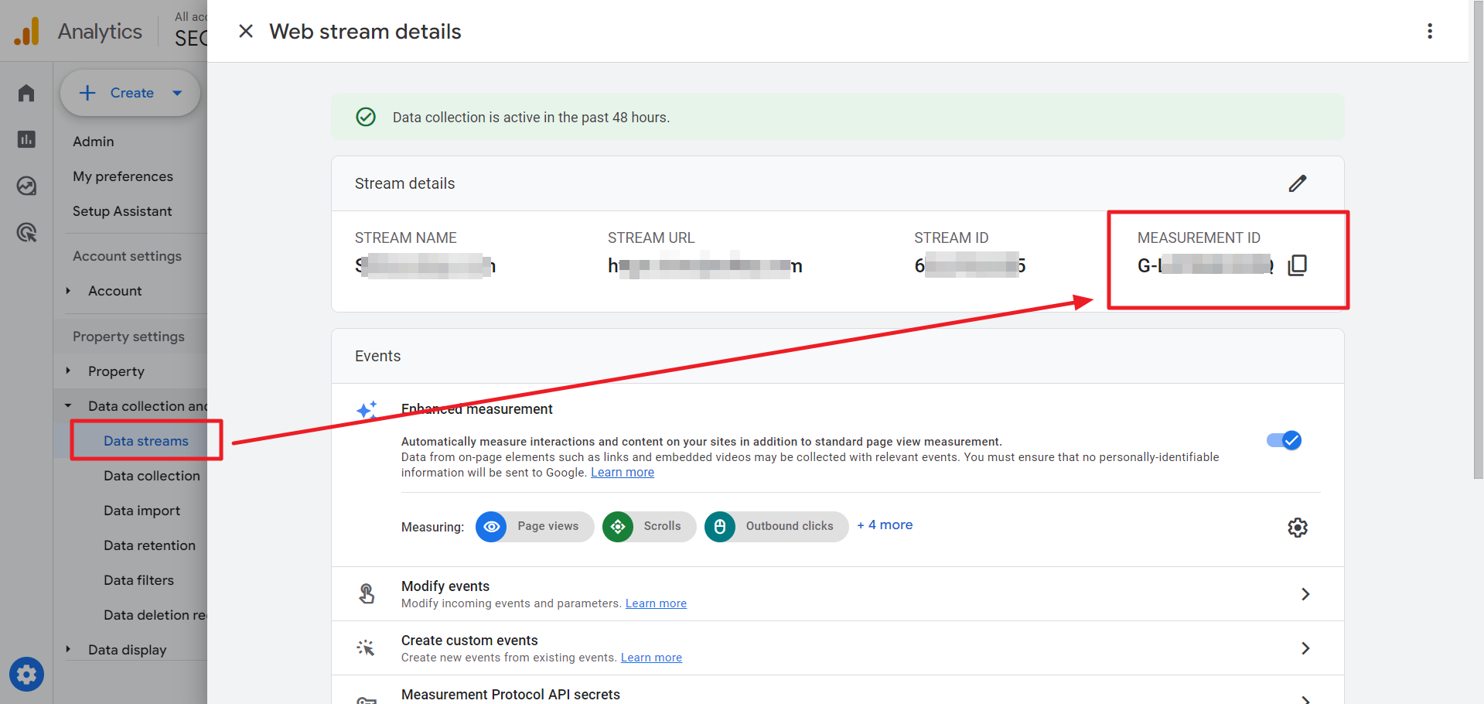1484x704 pixels.
Task: Select Data import menu item
Action: click(x=142, y=511)
